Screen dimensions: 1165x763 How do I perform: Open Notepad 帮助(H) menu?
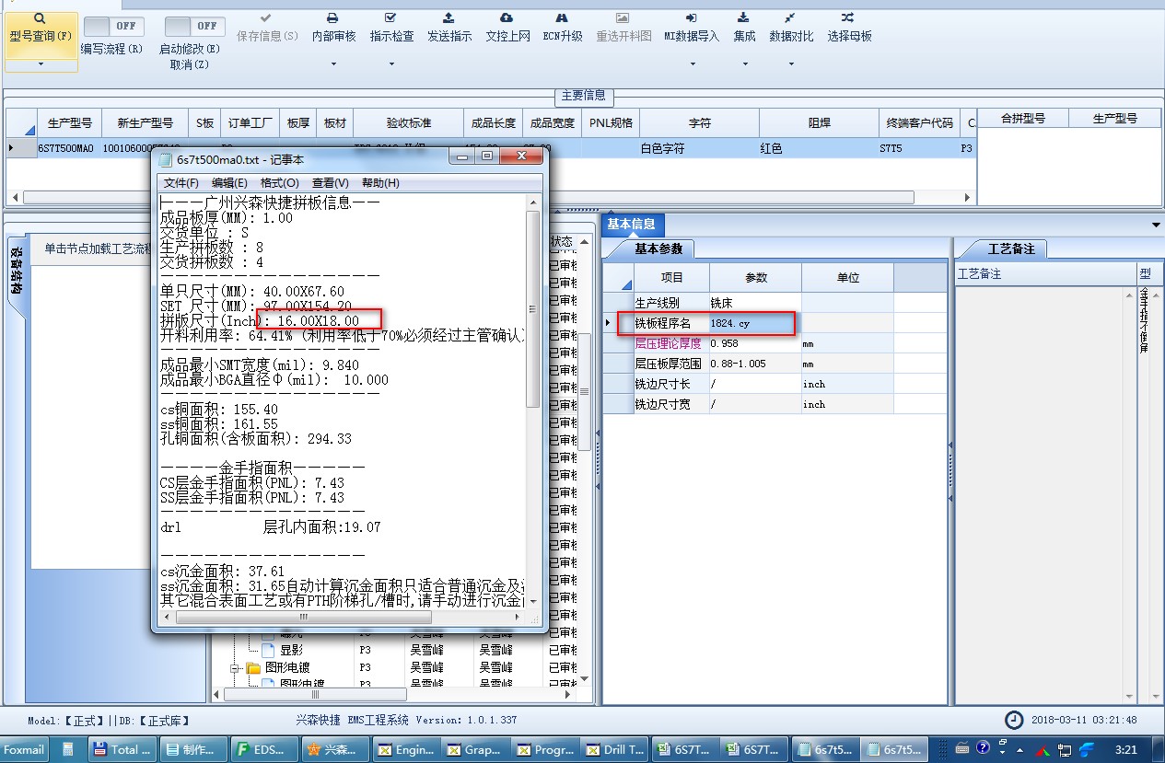click(x=380, y=183)
